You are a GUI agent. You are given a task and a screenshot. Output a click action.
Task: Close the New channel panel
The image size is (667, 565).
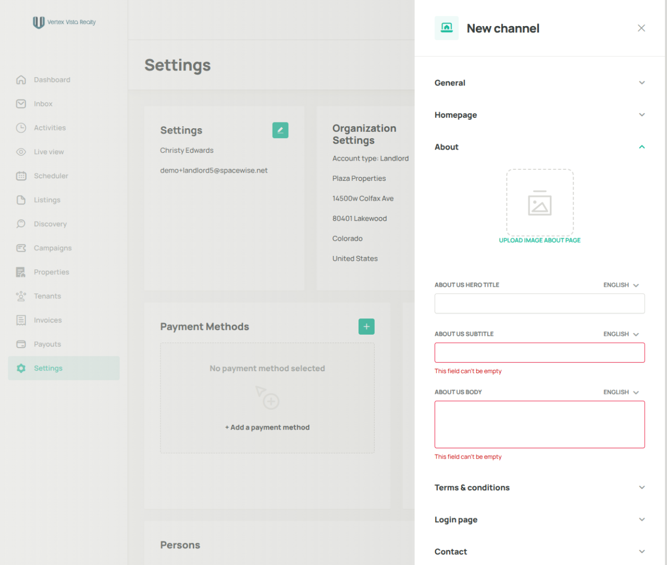(x=641, y=28)
